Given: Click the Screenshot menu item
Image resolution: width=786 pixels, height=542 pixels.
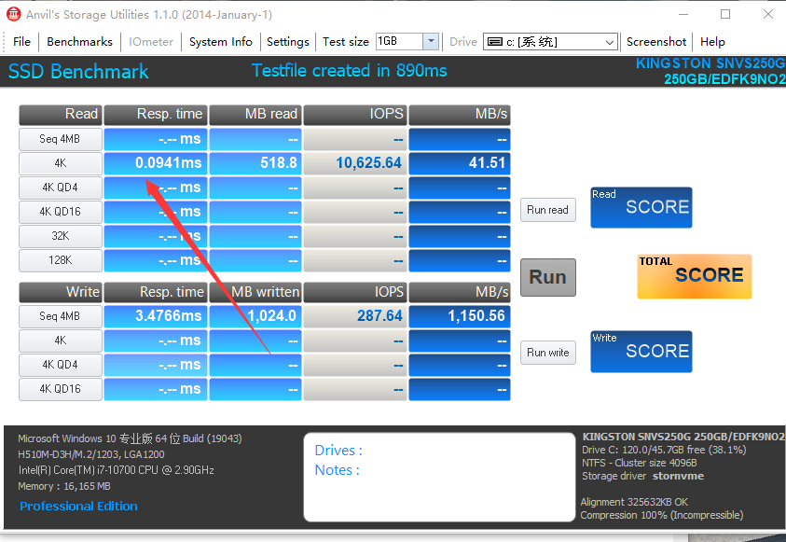Looking at the screenshot, I should coord(656,42).
